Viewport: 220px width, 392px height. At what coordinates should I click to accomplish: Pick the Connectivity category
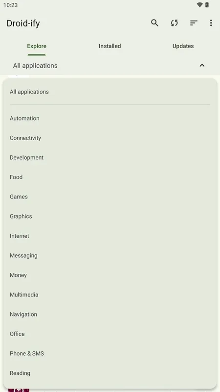110,138
